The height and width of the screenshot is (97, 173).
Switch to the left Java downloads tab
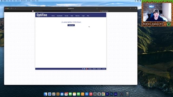pos(37,11)
